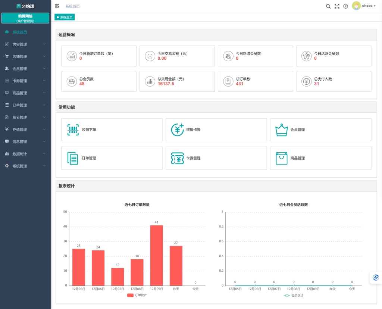Image resolution: width=382 pixels, height=309 pixels.
Task: Select 系统首页 in the sidebar
Action: 25,32
